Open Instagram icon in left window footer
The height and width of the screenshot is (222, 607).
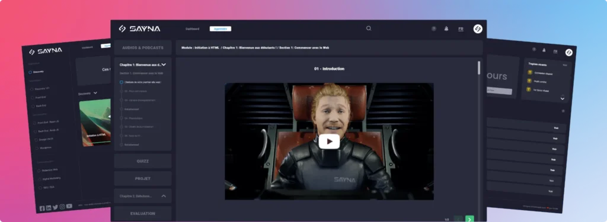(62, 207)
